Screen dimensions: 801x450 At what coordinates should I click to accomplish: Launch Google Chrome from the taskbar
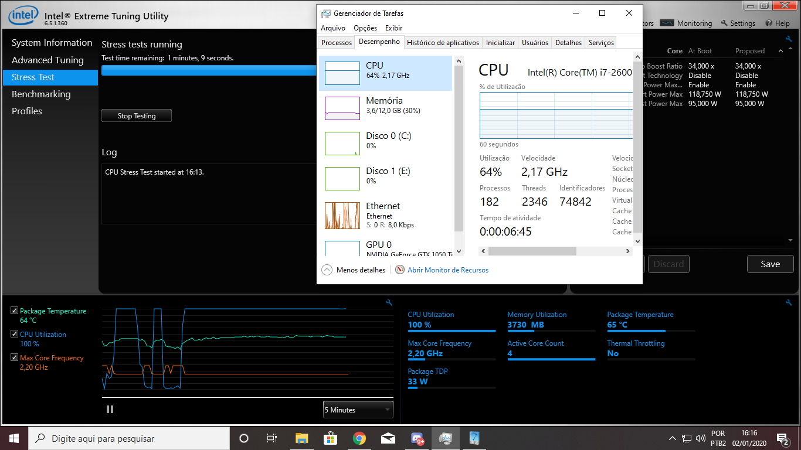tap(359, 438)
